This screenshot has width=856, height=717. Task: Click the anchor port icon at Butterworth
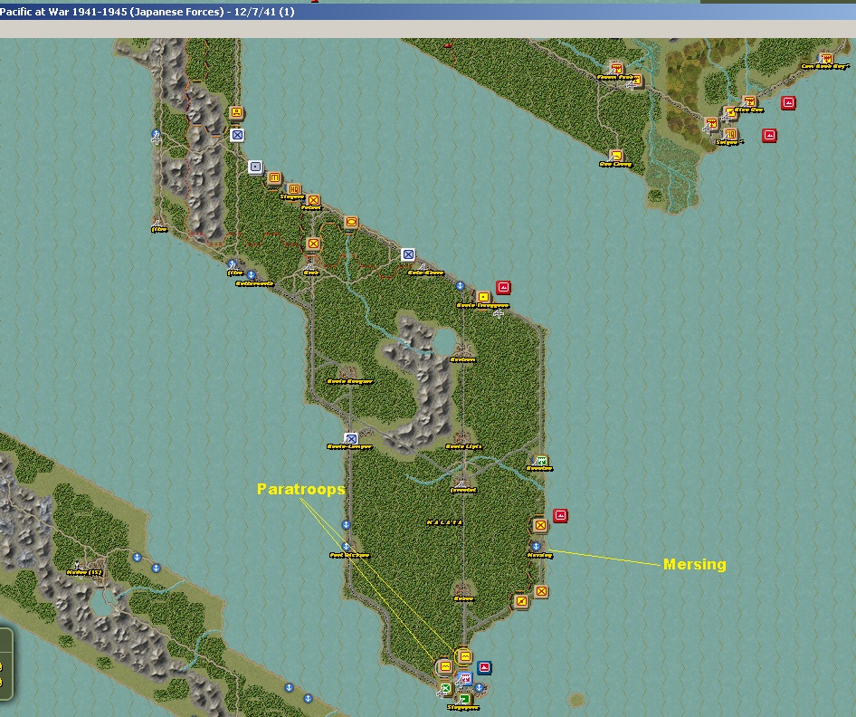pos(252,274)
